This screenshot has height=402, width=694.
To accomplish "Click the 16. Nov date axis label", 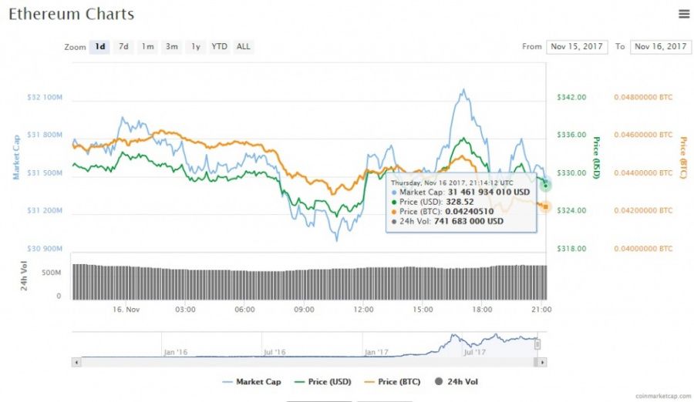I will click(126, 310).
